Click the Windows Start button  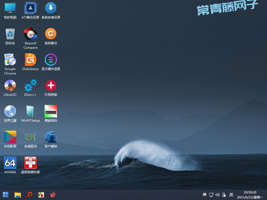[5, 195]
